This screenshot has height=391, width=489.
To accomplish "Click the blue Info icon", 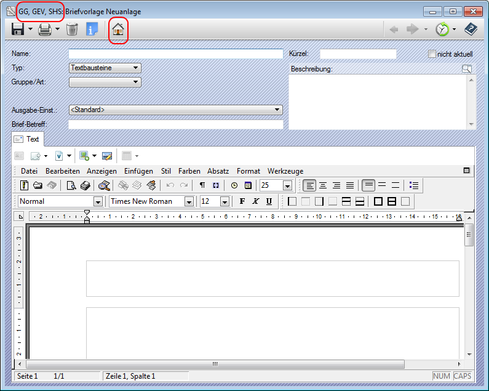I will [92, 29].
